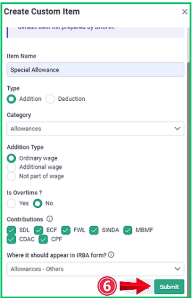
Task: Open the Category dropdown chevron
Action: pos(177,129)
